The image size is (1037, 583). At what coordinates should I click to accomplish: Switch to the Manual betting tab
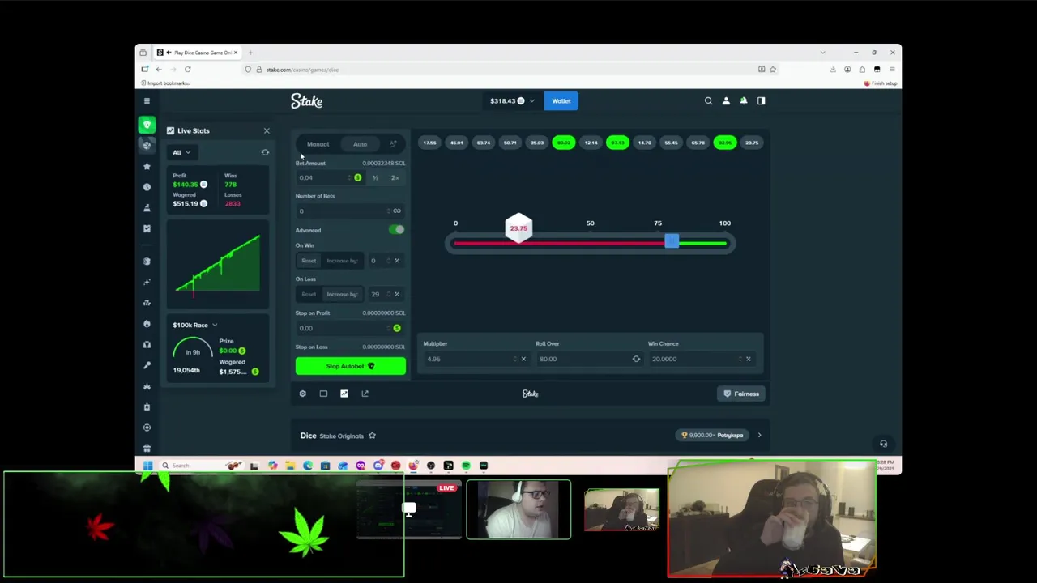318,144
